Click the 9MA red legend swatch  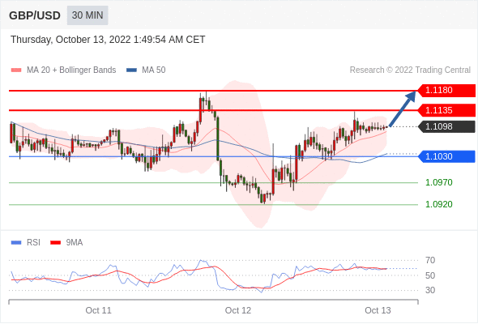(55, 243)
